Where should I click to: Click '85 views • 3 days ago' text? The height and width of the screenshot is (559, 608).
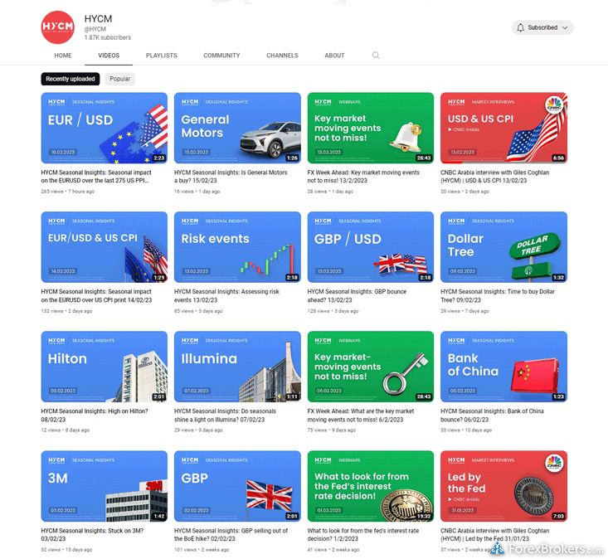[198, 311]
